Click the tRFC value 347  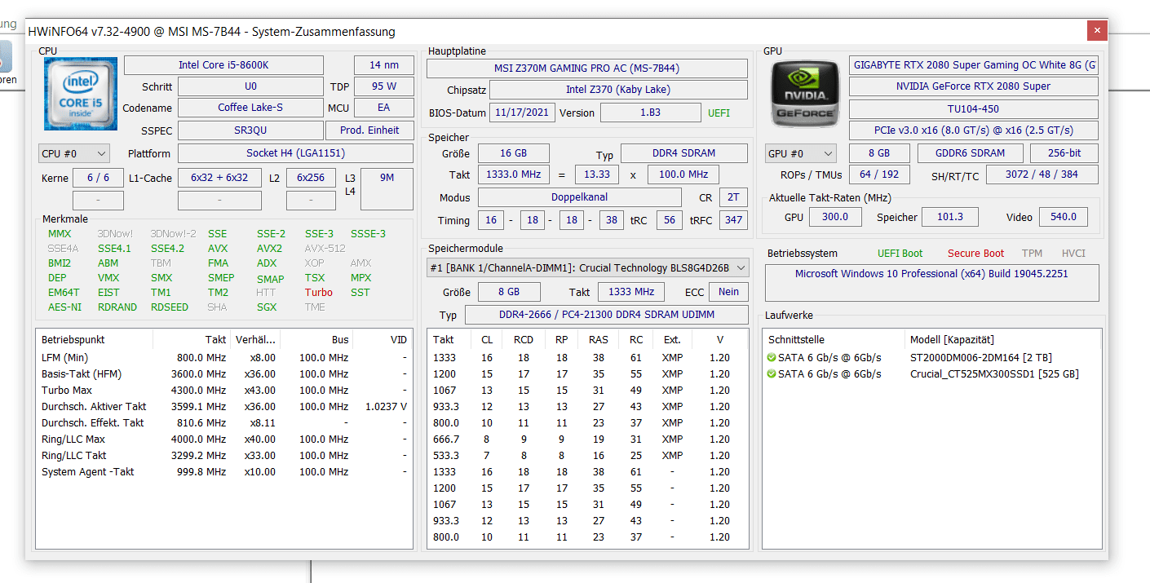coord(734,220)
